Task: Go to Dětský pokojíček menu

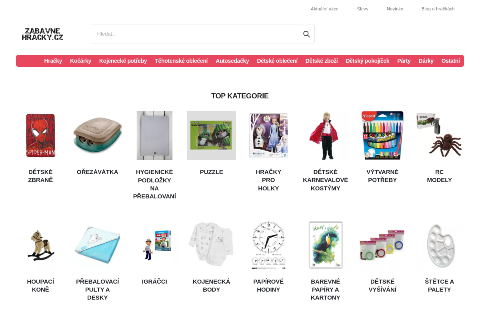Action: (367, 61)
